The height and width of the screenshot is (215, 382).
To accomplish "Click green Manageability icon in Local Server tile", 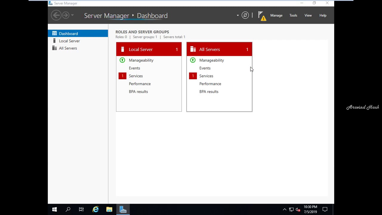I will pyautogui.click(x=122, y=60).
